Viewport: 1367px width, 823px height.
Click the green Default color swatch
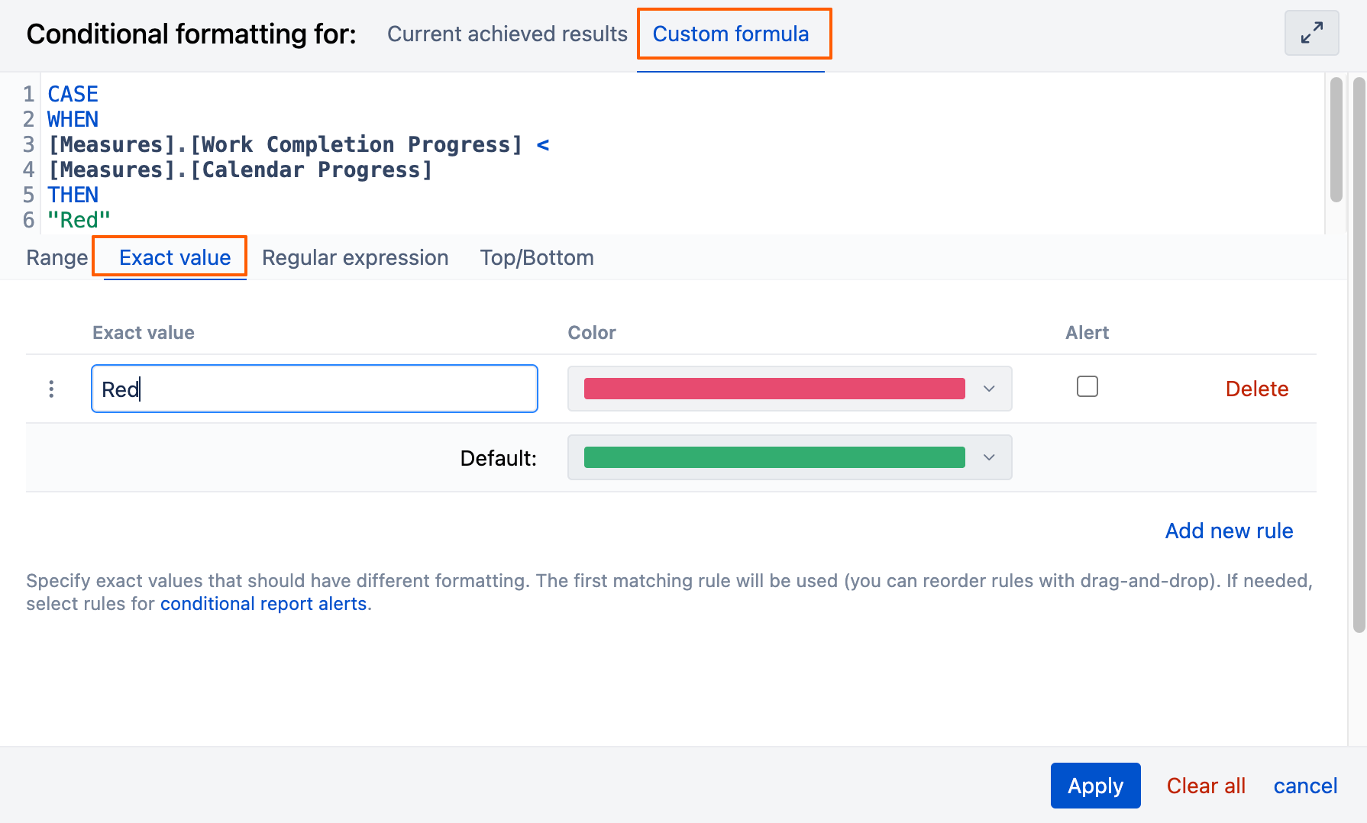[774, 458]
